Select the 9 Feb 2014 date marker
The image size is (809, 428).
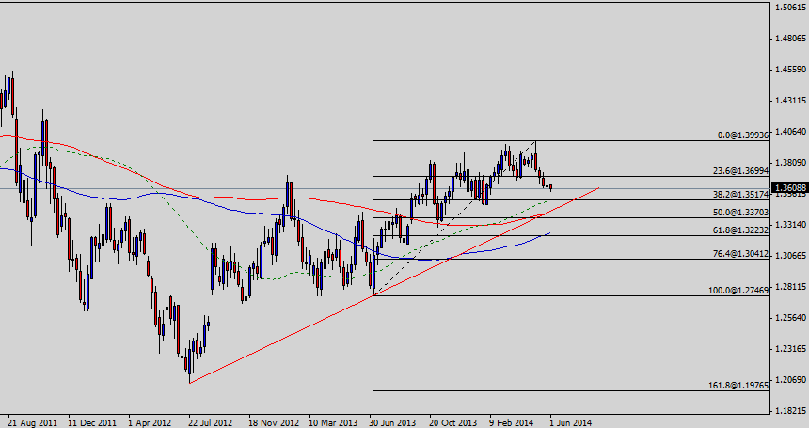click(513, 422)
